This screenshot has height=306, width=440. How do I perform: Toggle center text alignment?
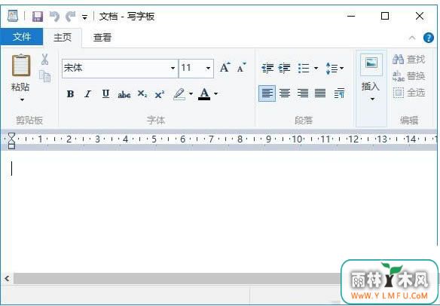285,93
